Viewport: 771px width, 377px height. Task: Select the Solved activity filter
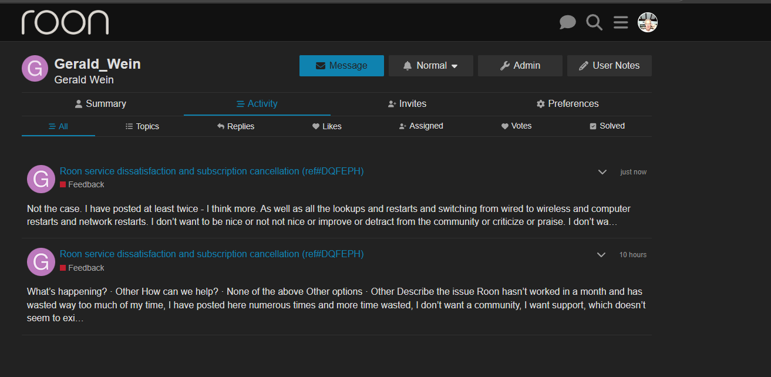(x=607, y=126)
